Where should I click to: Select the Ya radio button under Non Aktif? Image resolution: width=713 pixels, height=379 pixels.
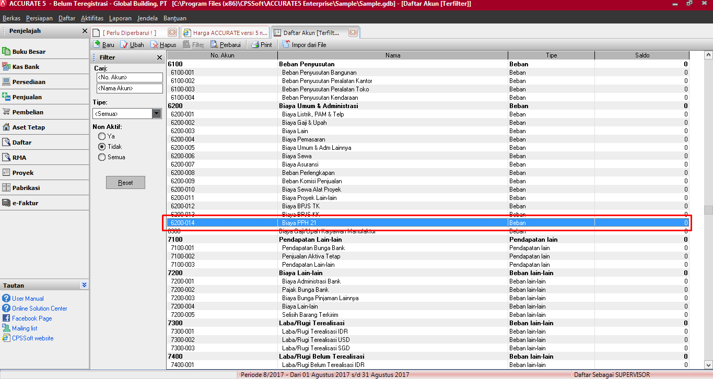click(102, 136)
